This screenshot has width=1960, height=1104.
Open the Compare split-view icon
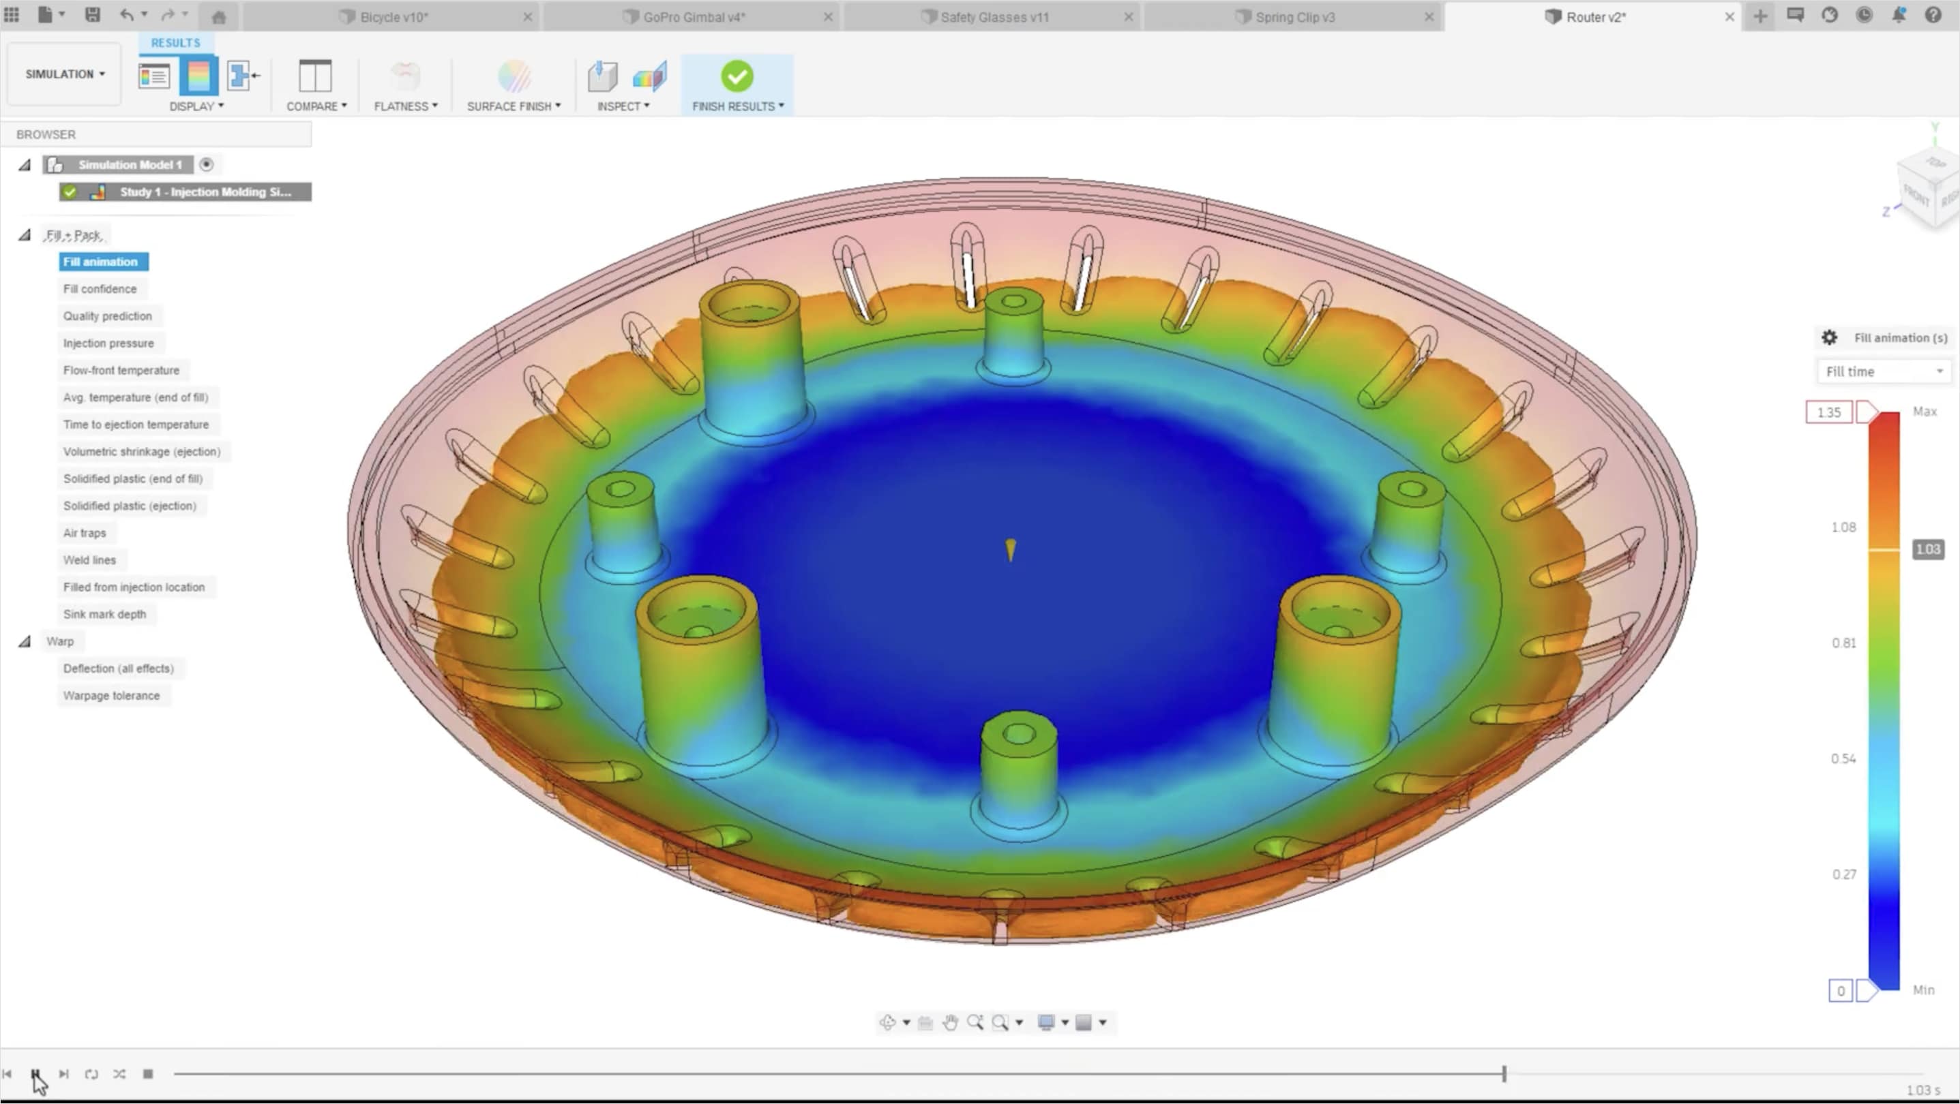coord(314,76)
